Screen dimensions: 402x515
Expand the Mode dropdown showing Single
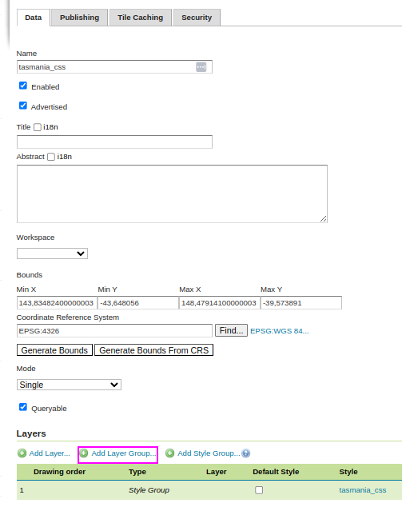tap(69, 385)
